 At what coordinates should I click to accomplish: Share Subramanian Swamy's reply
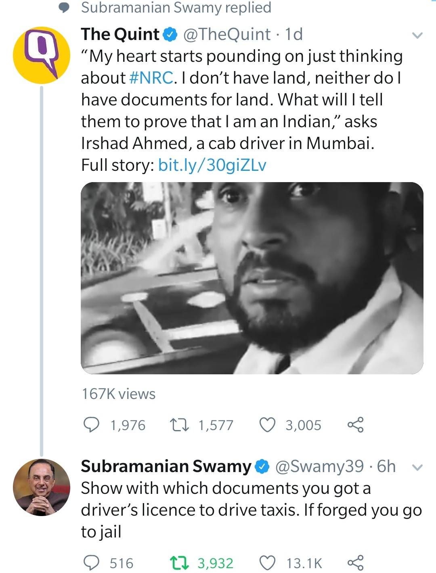tap(355, 563)
